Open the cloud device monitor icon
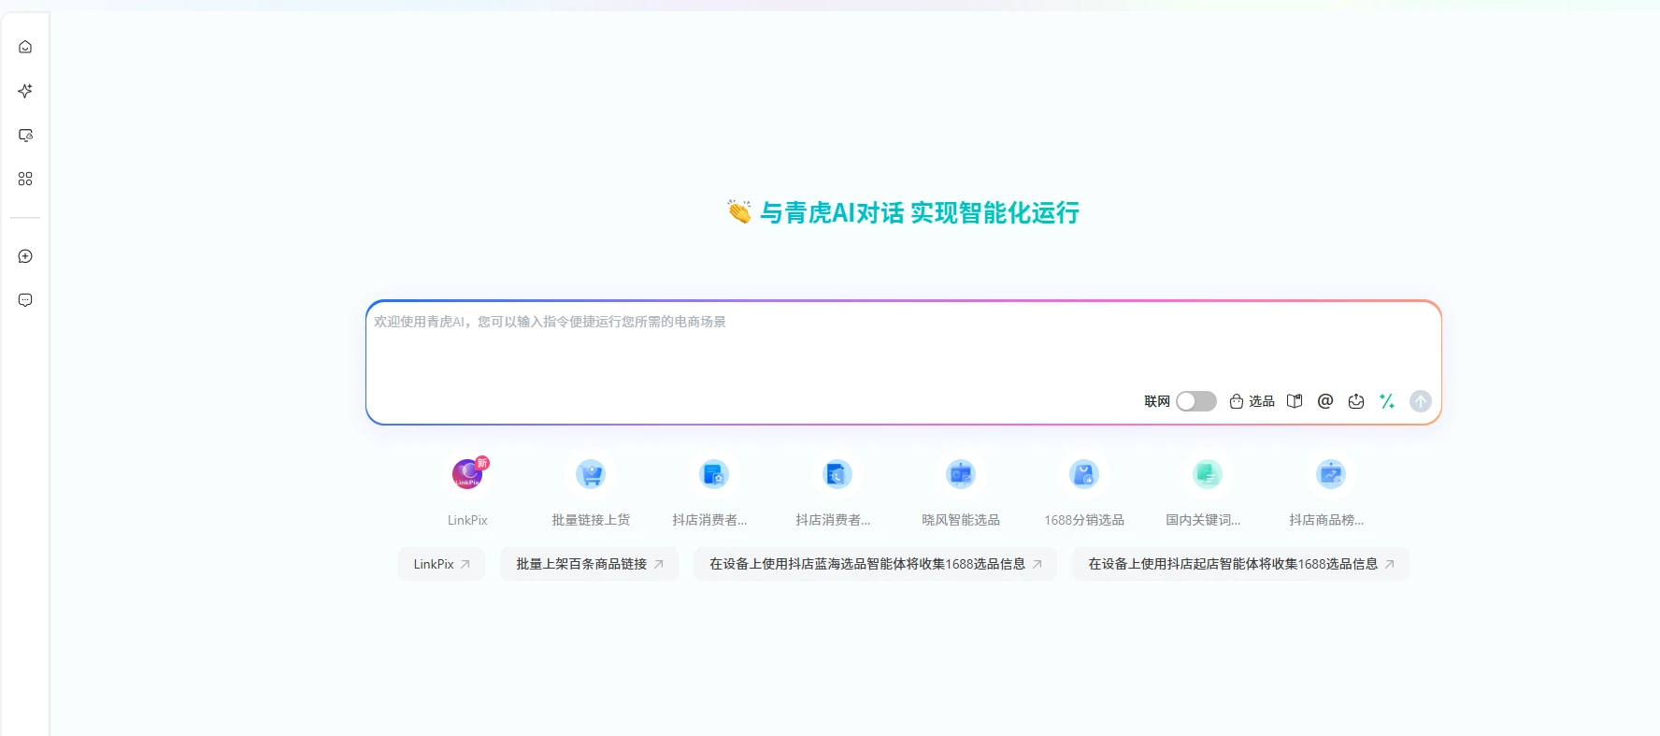 click(25, 135)
